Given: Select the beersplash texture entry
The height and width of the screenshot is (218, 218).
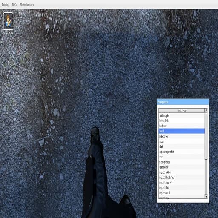Looking at the screenshot, I should 181,121.
